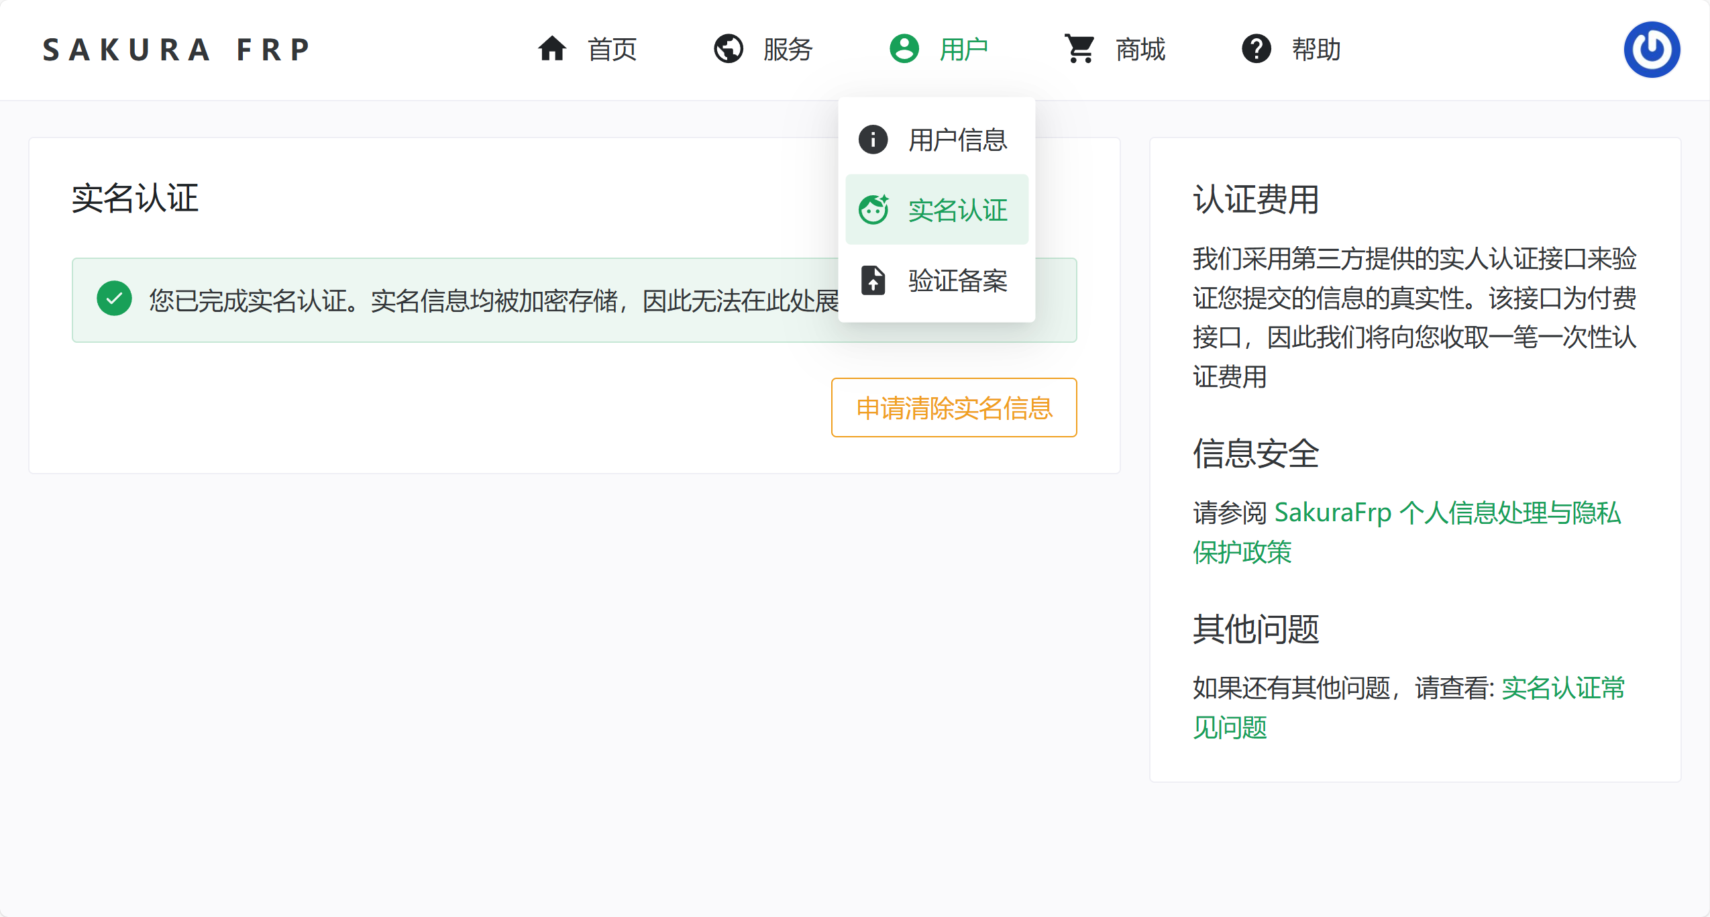Click the green checkmark in the success banner
Viewport: 1710px width, 917px height.
click(114, 299)
